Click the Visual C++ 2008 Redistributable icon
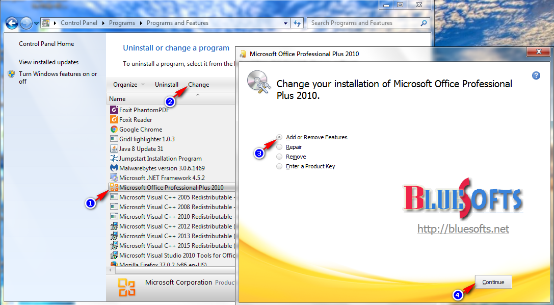This screenshot has width=554, height=305. (x=114, y=207)
